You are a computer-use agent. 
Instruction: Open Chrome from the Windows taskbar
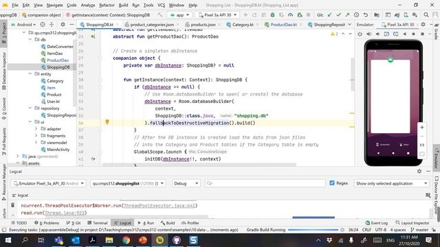pos(126,240)
